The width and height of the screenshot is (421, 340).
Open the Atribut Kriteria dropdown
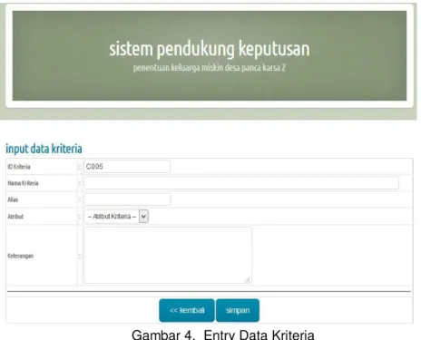pyautogui.click(x=116, y=217)
